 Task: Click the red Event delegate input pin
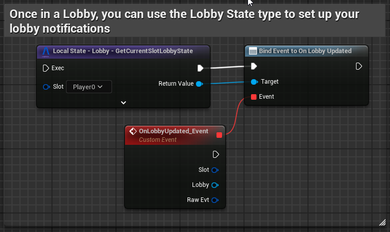[x=253, y=97]
